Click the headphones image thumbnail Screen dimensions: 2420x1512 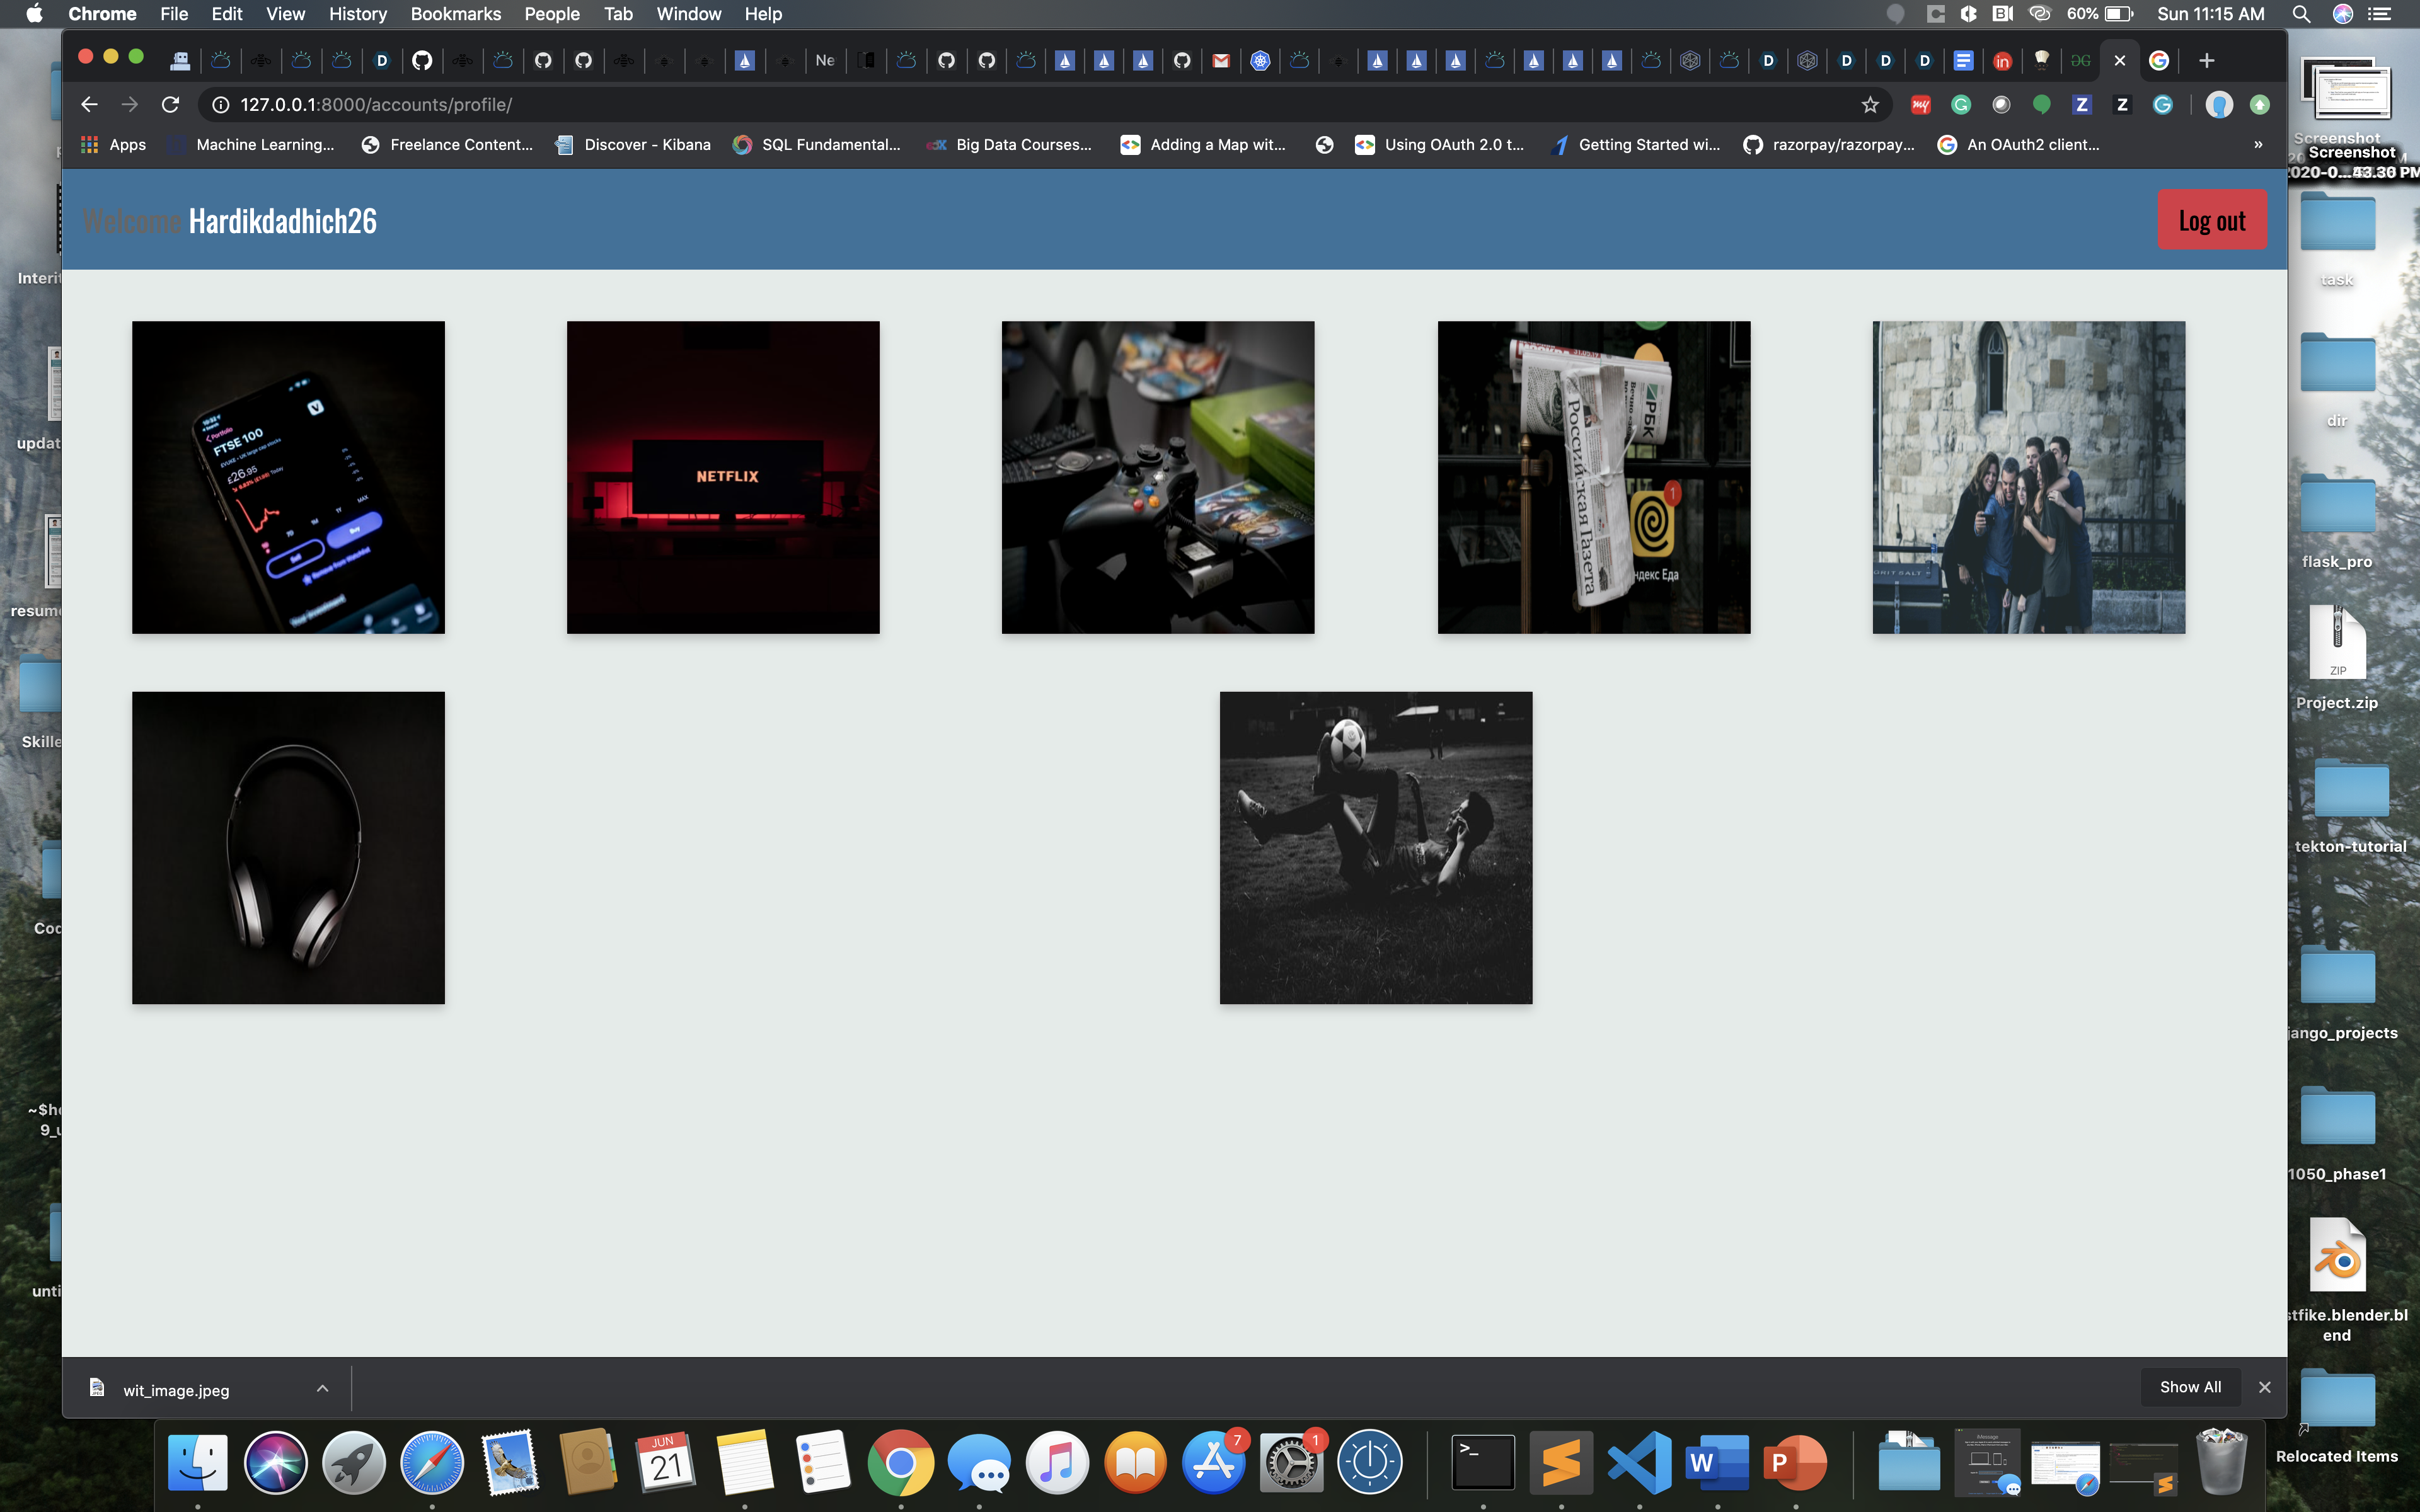[288, 847]
